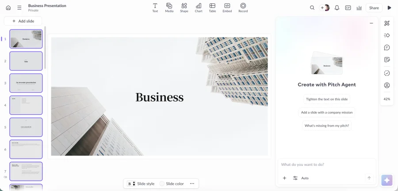The width and height of the screenshot is (398, 191).
Task: Select slide 3 thumbnail
Action: [26, 83]
